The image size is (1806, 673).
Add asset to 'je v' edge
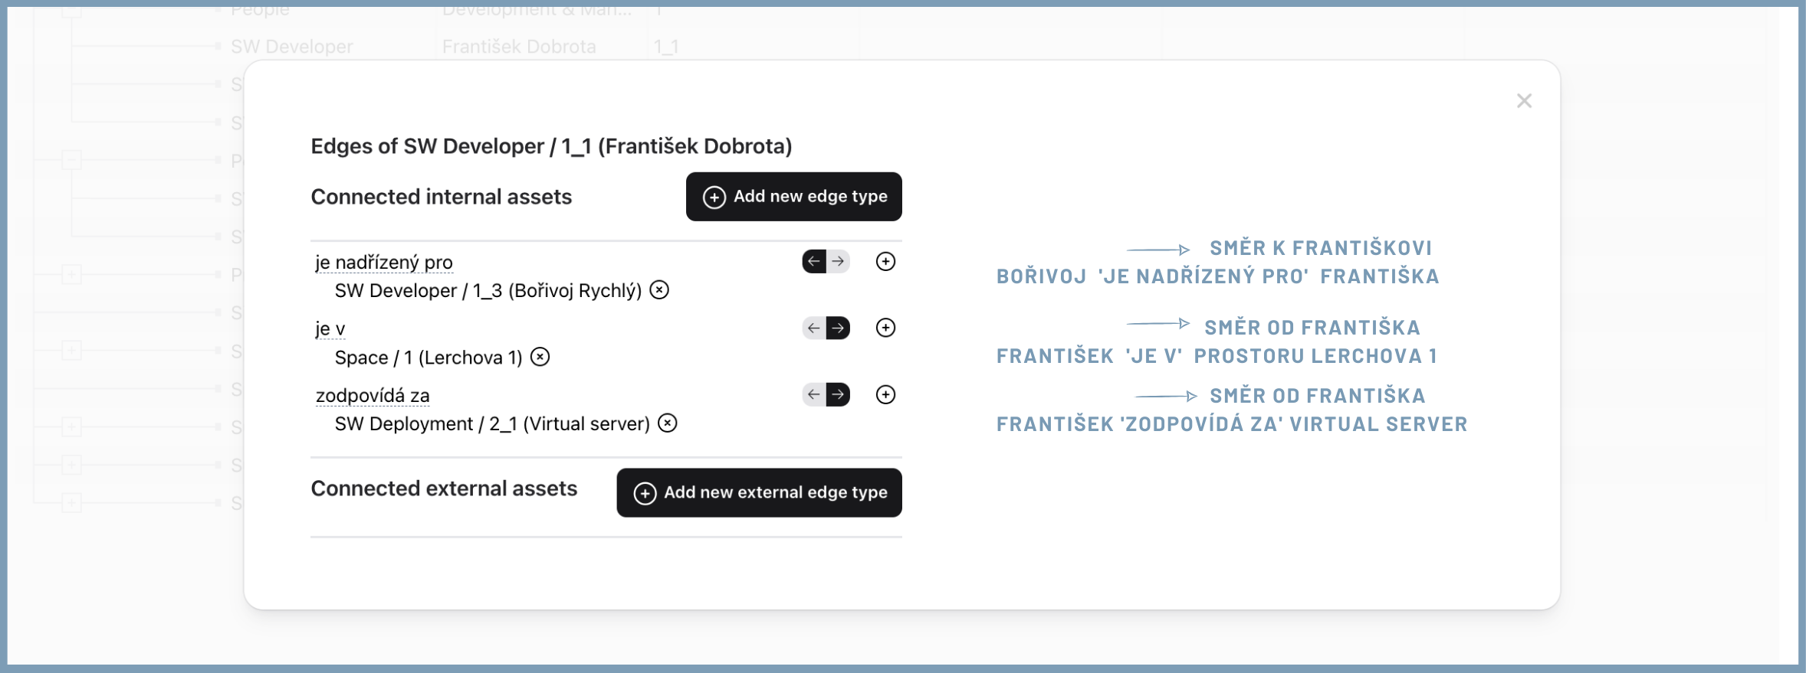pos(885,328)
